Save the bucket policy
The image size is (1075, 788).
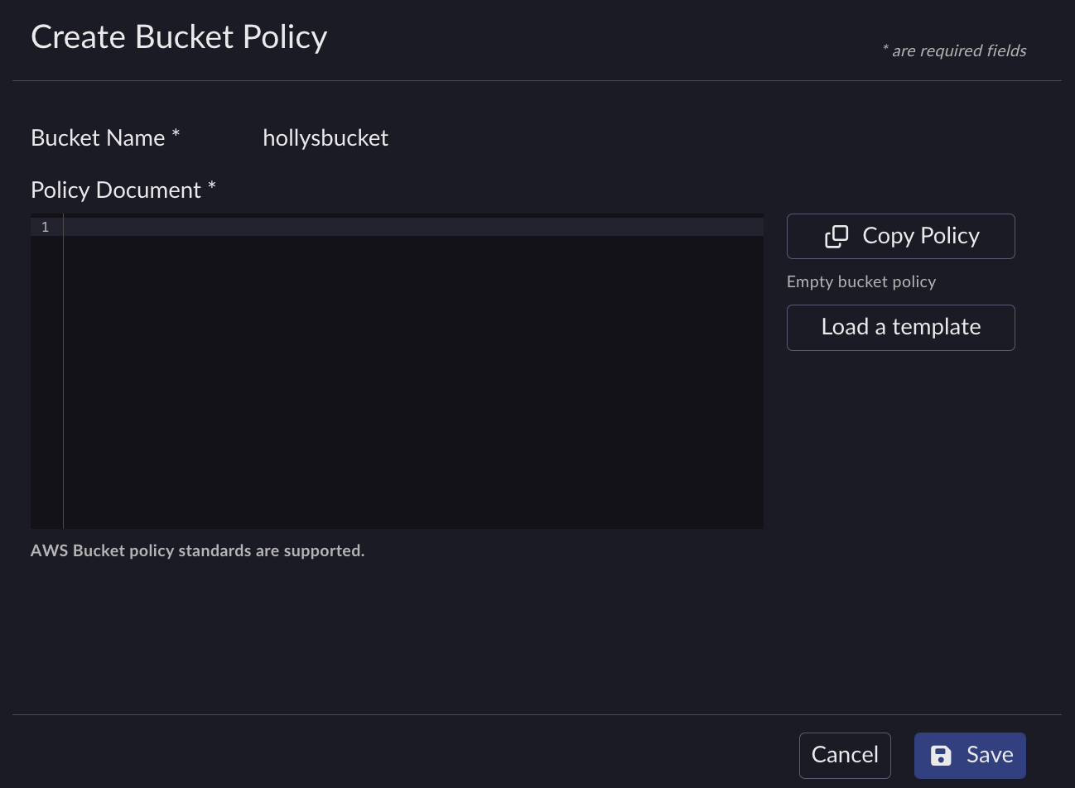pos(970,756)
